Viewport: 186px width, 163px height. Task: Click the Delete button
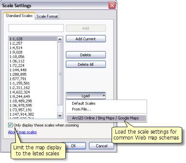86,55
